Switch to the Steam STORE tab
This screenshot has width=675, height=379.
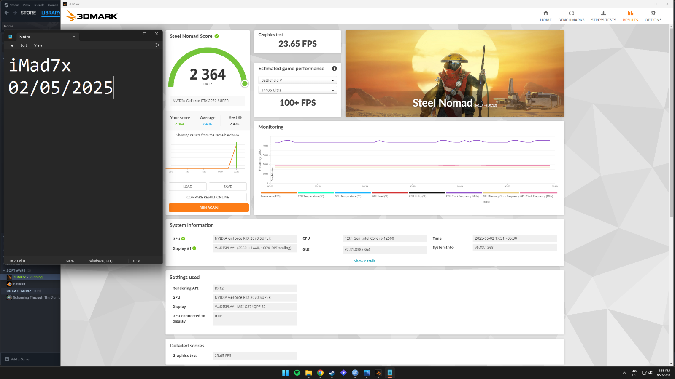coord(28,13)
